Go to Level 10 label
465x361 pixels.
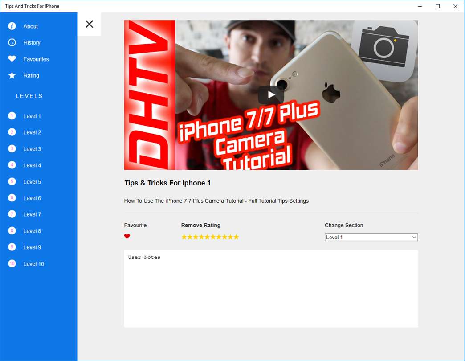pyautogui.click(x=34, y=264)
